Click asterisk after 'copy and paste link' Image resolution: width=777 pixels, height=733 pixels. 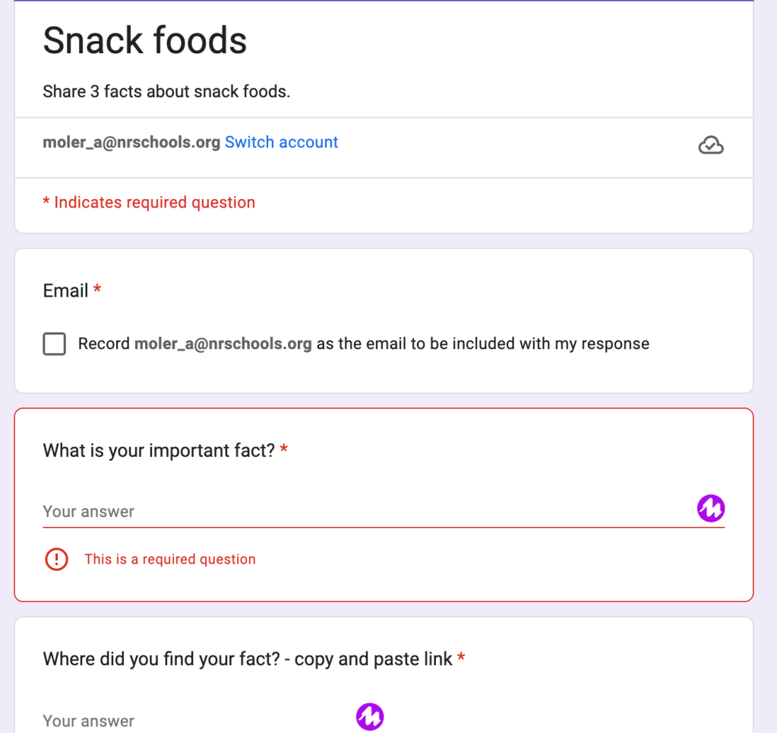pos(461,658)
